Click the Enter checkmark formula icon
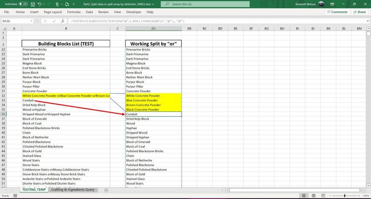371x199 pixels. pos(54,21)
